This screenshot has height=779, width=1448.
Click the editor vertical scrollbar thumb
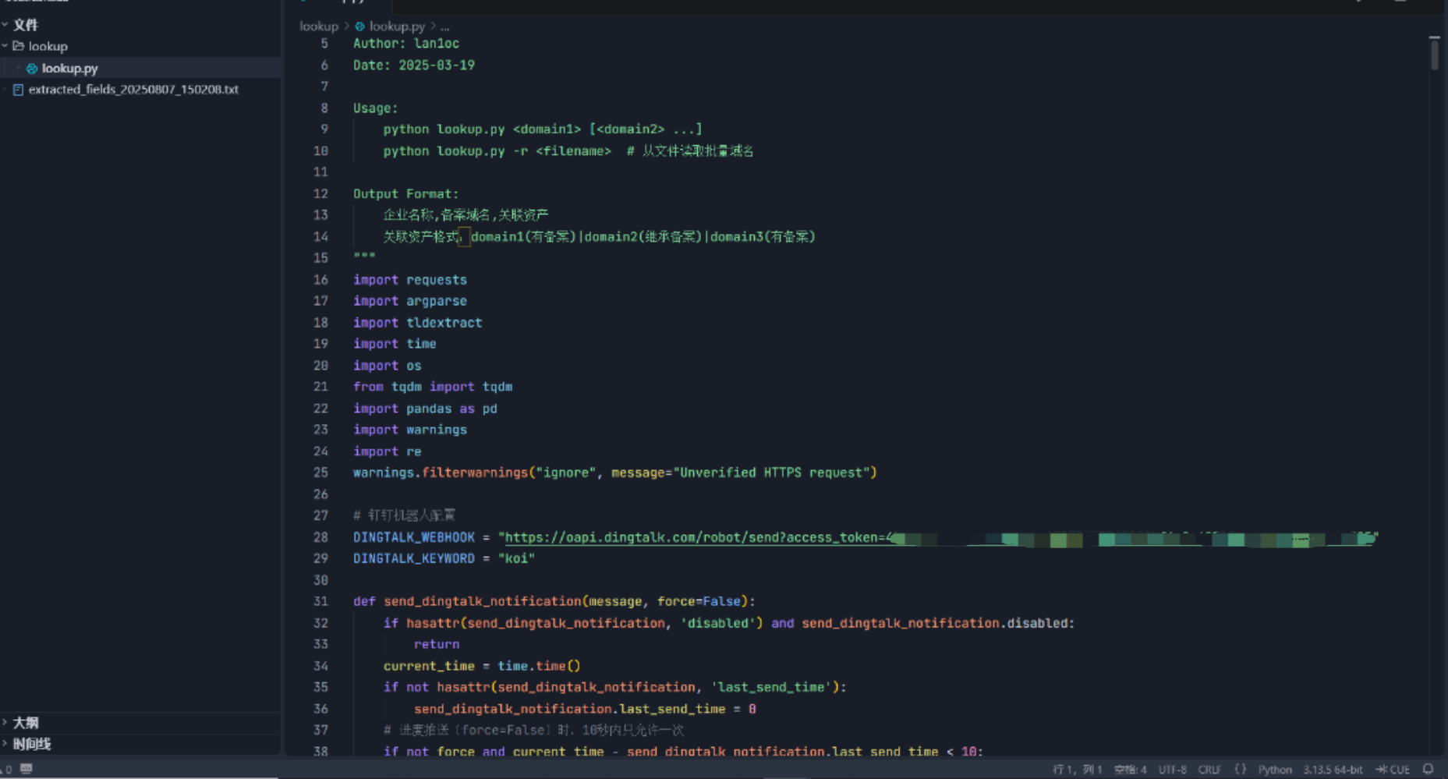pyautogui.click(x=1434, y=55)
